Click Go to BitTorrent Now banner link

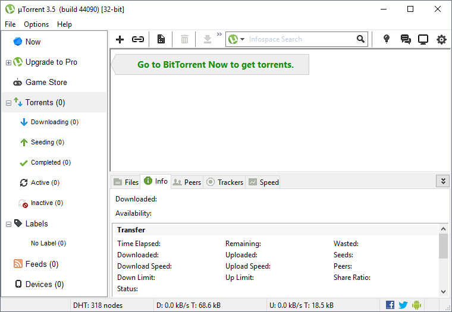click(215, 64)
